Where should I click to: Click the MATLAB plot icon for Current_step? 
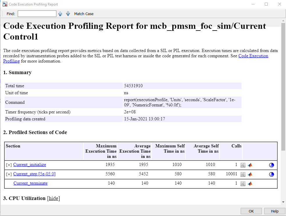250,174
